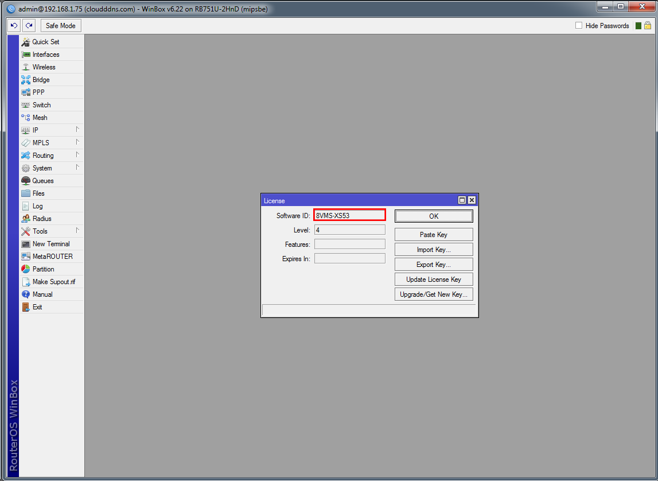Click the System gear icon
The width and height of the screenshot is (658, 481).
26,168
